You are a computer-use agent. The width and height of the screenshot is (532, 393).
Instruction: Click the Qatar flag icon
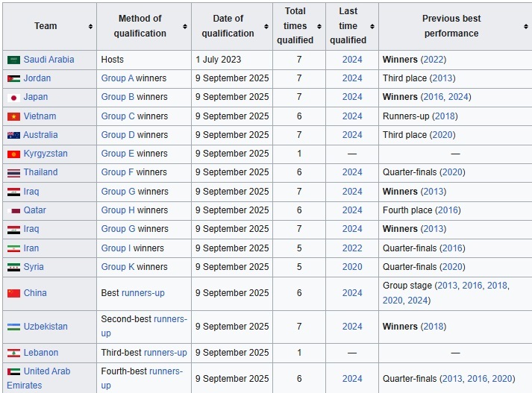13,210
